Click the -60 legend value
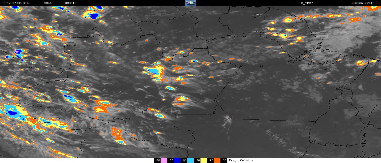 click(184, 160)
